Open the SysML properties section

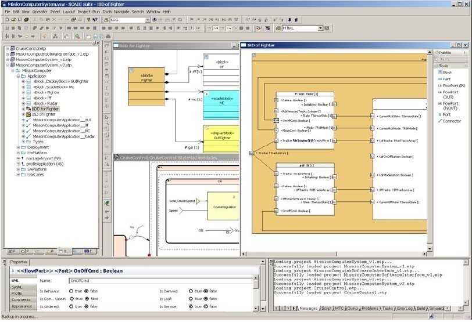pos(17,287)
